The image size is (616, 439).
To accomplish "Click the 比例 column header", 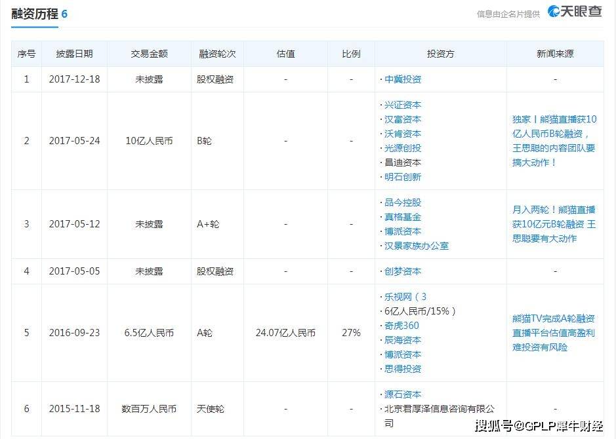I will 351,54.
